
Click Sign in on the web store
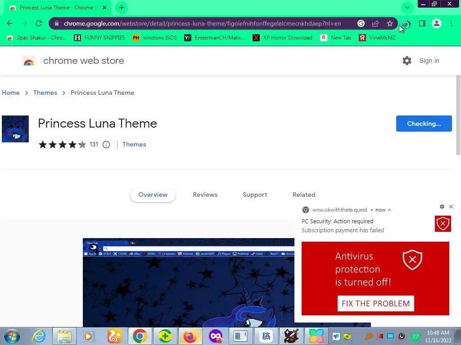[429, 61]
